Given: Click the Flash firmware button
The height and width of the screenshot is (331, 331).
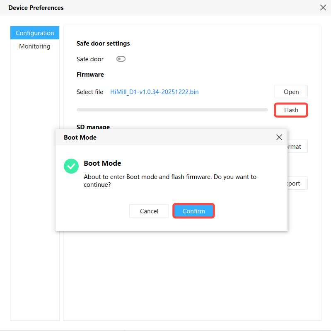Looking at the screenshot, I should (x=291, y=110).
